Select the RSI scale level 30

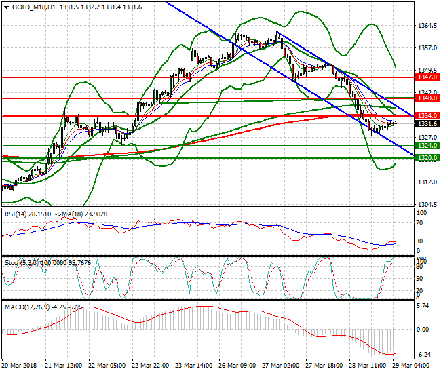(419, 241)
